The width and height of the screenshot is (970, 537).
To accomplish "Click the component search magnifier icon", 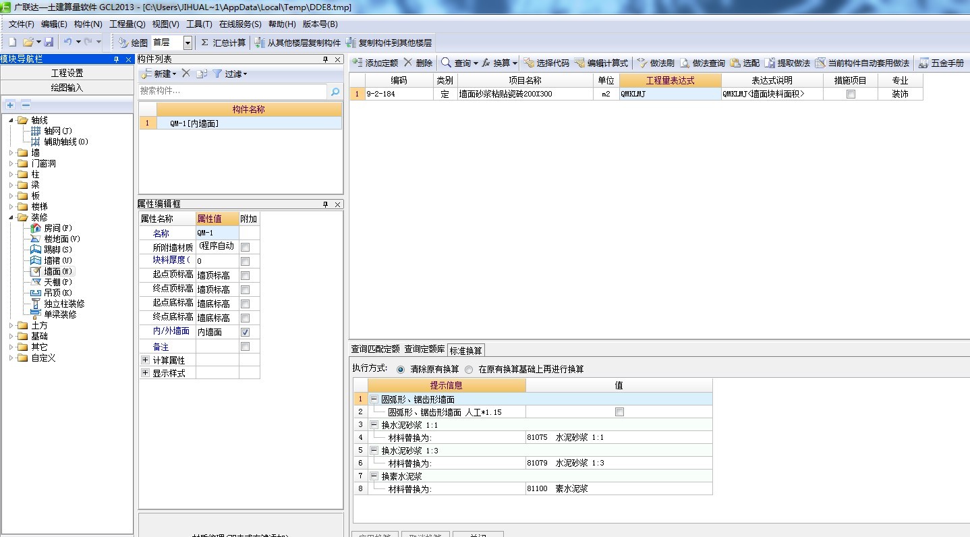I will coord(335,91).
